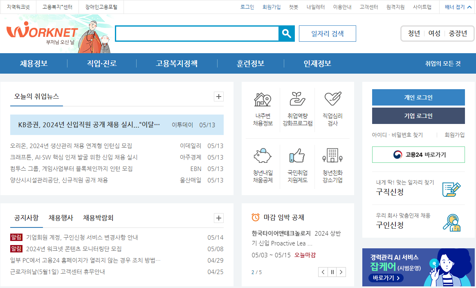Open 청년친화 강소기업 building icon
The image size is (476, 288).
click(x=332, y=155)
